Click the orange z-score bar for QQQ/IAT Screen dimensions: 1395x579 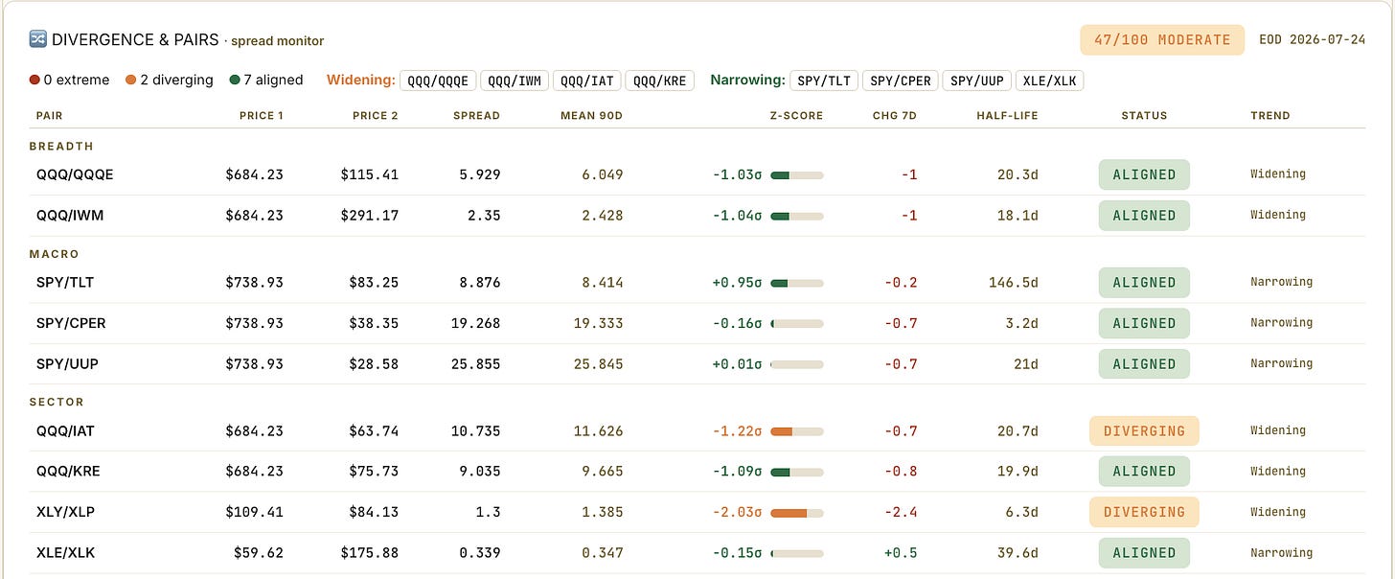pos(797,432)
